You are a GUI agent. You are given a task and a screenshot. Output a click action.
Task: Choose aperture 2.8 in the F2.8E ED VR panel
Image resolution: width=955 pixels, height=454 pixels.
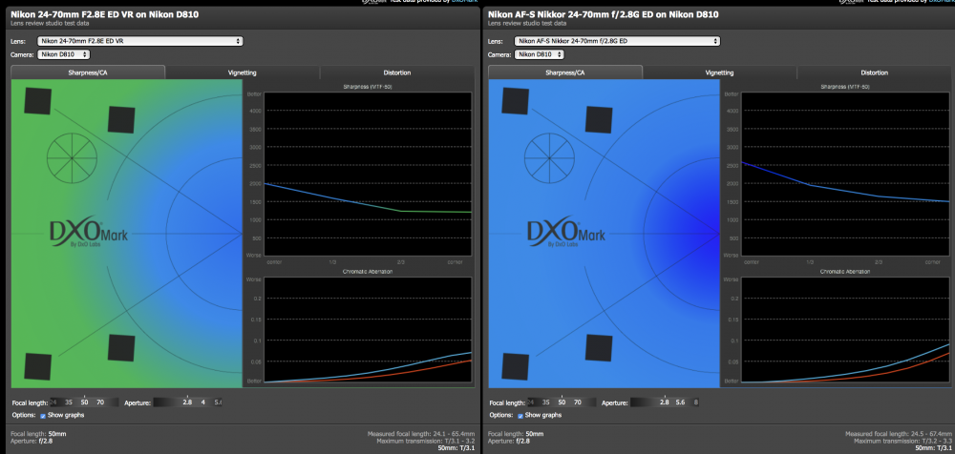[x=187, y=402]
